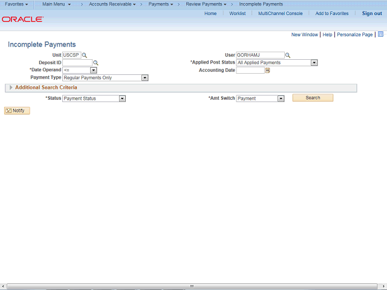This screenshot has height=290, width=387.
Task: Click the Personalize Page link
Action: [355, 34]
